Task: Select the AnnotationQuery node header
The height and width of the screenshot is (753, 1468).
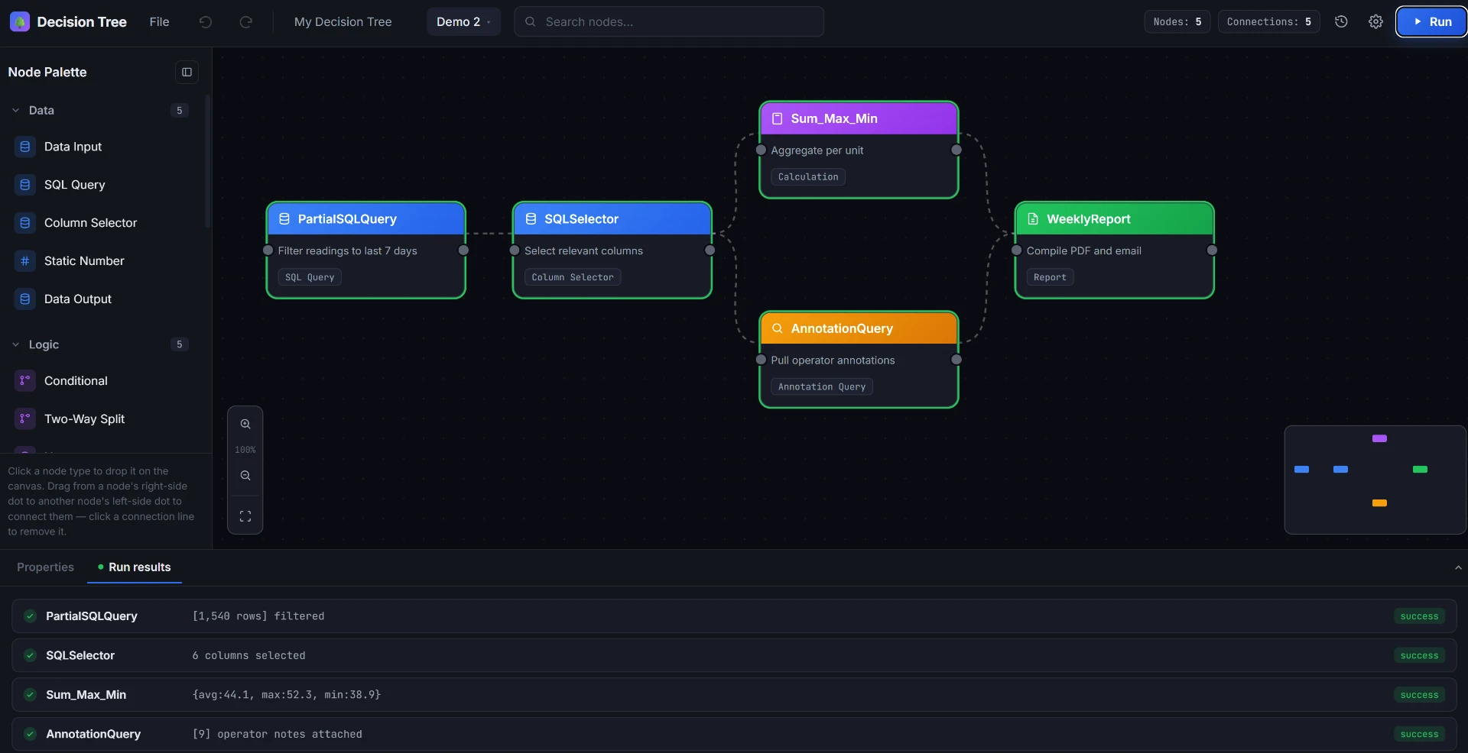Action: pos(859,328)
